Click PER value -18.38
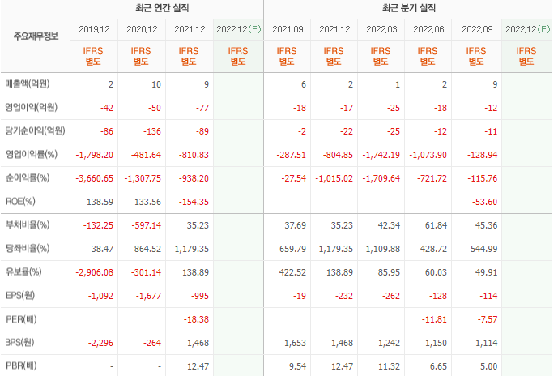The image size is (558, 376). pos(196,320)
